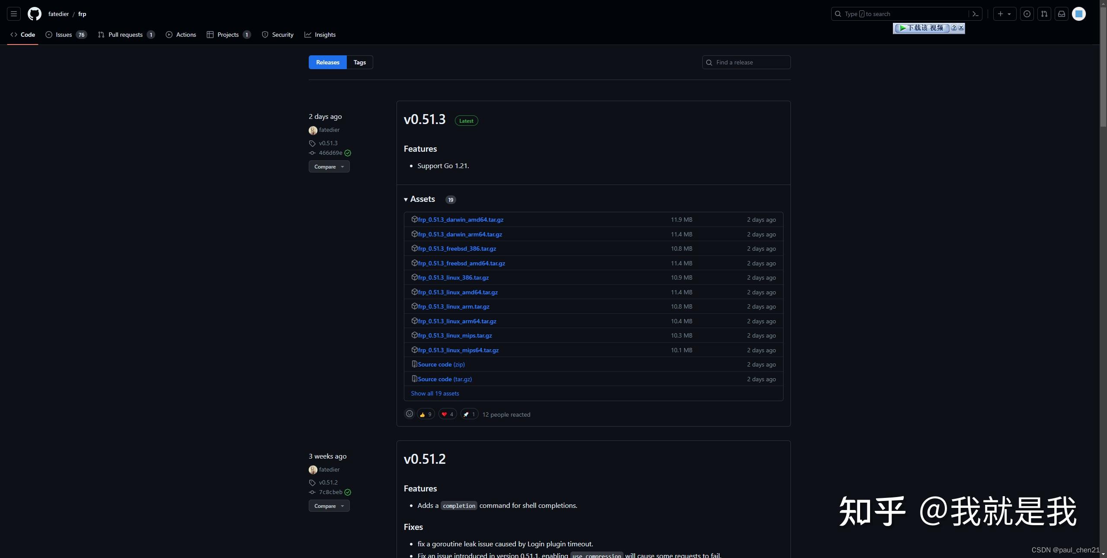Focus the Find a release search field

coord(746,62)
